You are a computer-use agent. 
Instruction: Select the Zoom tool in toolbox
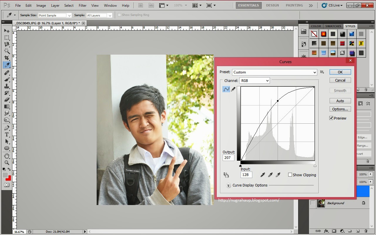[x=7, y=162]
